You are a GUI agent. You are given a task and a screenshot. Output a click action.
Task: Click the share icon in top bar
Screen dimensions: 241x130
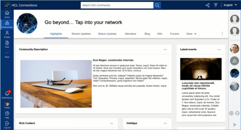[x=207, y=5]
